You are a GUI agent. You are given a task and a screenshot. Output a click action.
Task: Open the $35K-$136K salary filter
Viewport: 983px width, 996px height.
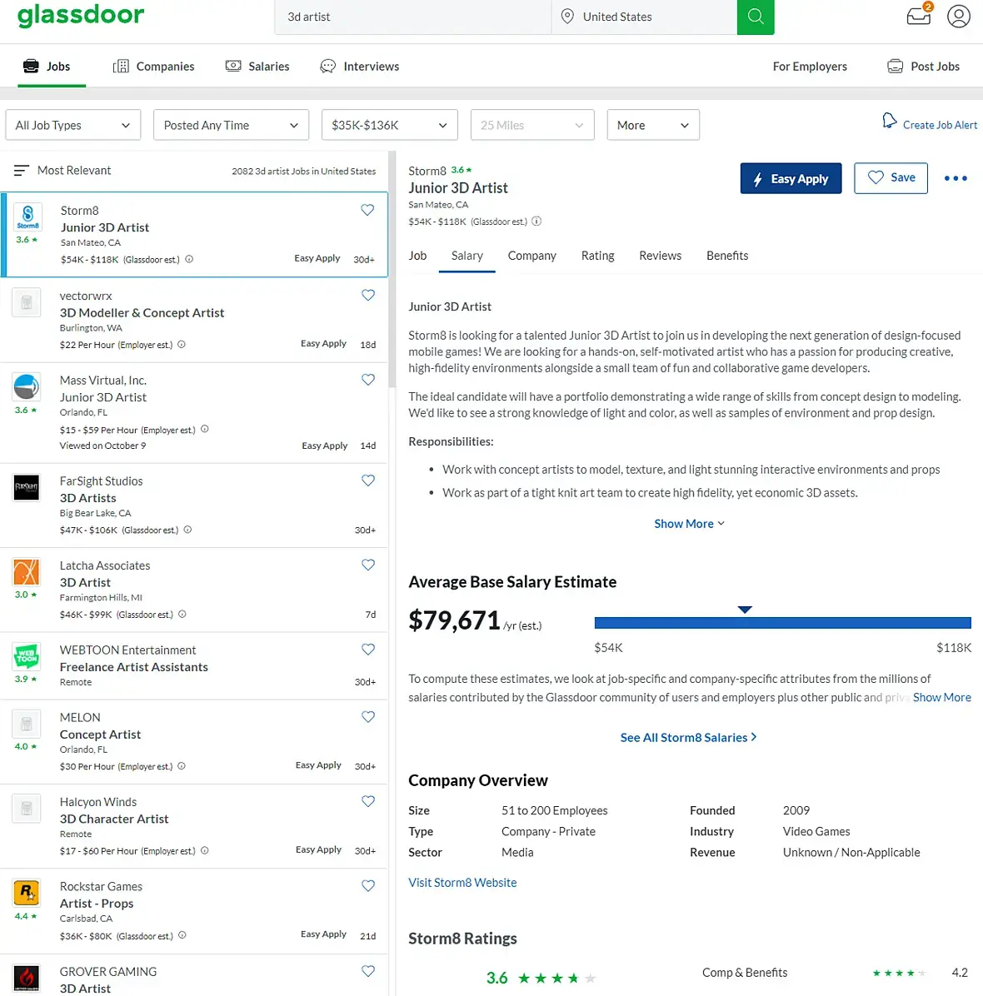point(390,125)
